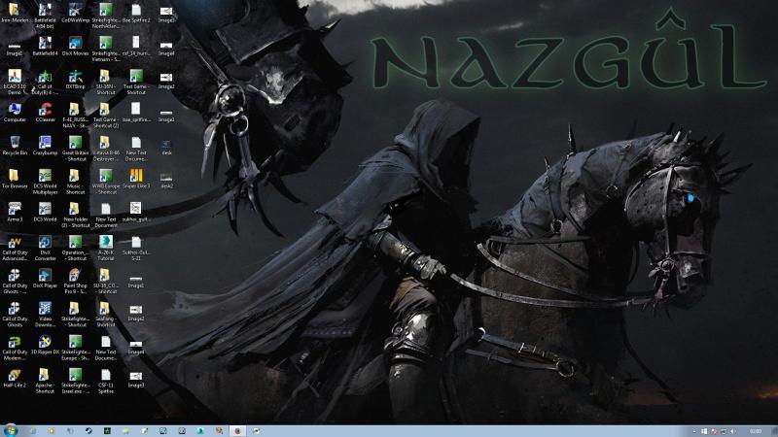Viewport: 778px width, 437px height.
Task: Open the Recycle Bin
Action: pos(15,146)
